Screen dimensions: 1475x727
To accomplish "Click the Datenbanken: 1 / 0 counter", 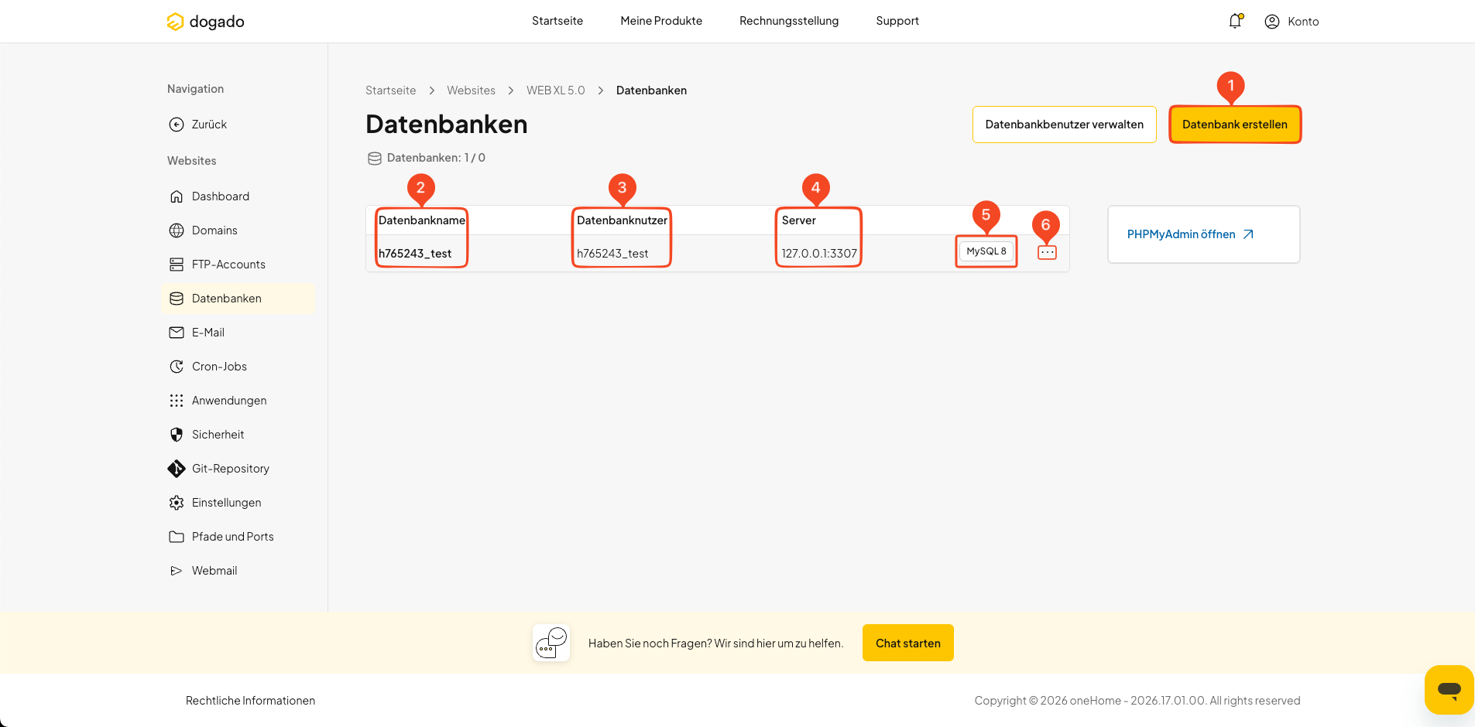I will click(427, 158).
